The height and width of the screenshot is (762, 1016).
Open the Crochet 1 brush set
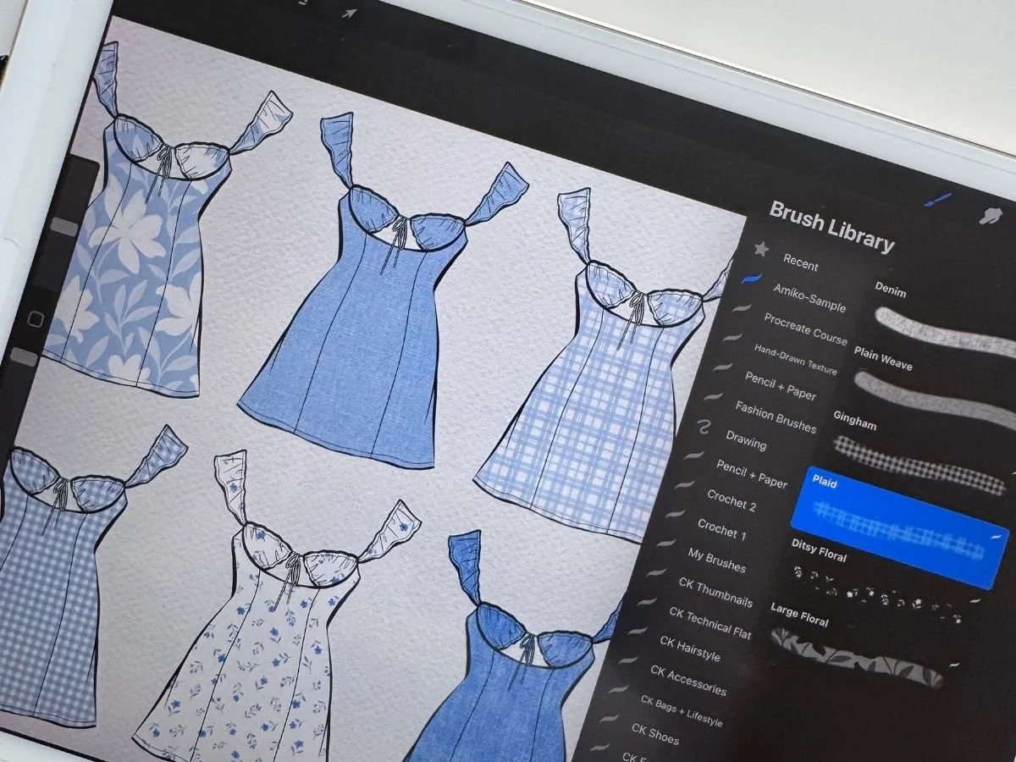[721, 529]
